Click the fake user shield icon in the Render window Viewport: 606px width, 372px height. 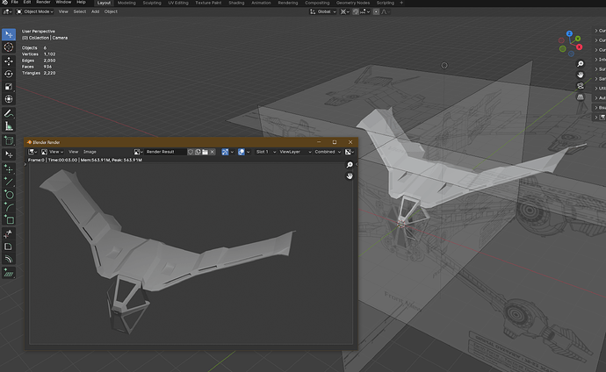pyautogui.click(x=191, y=152)
